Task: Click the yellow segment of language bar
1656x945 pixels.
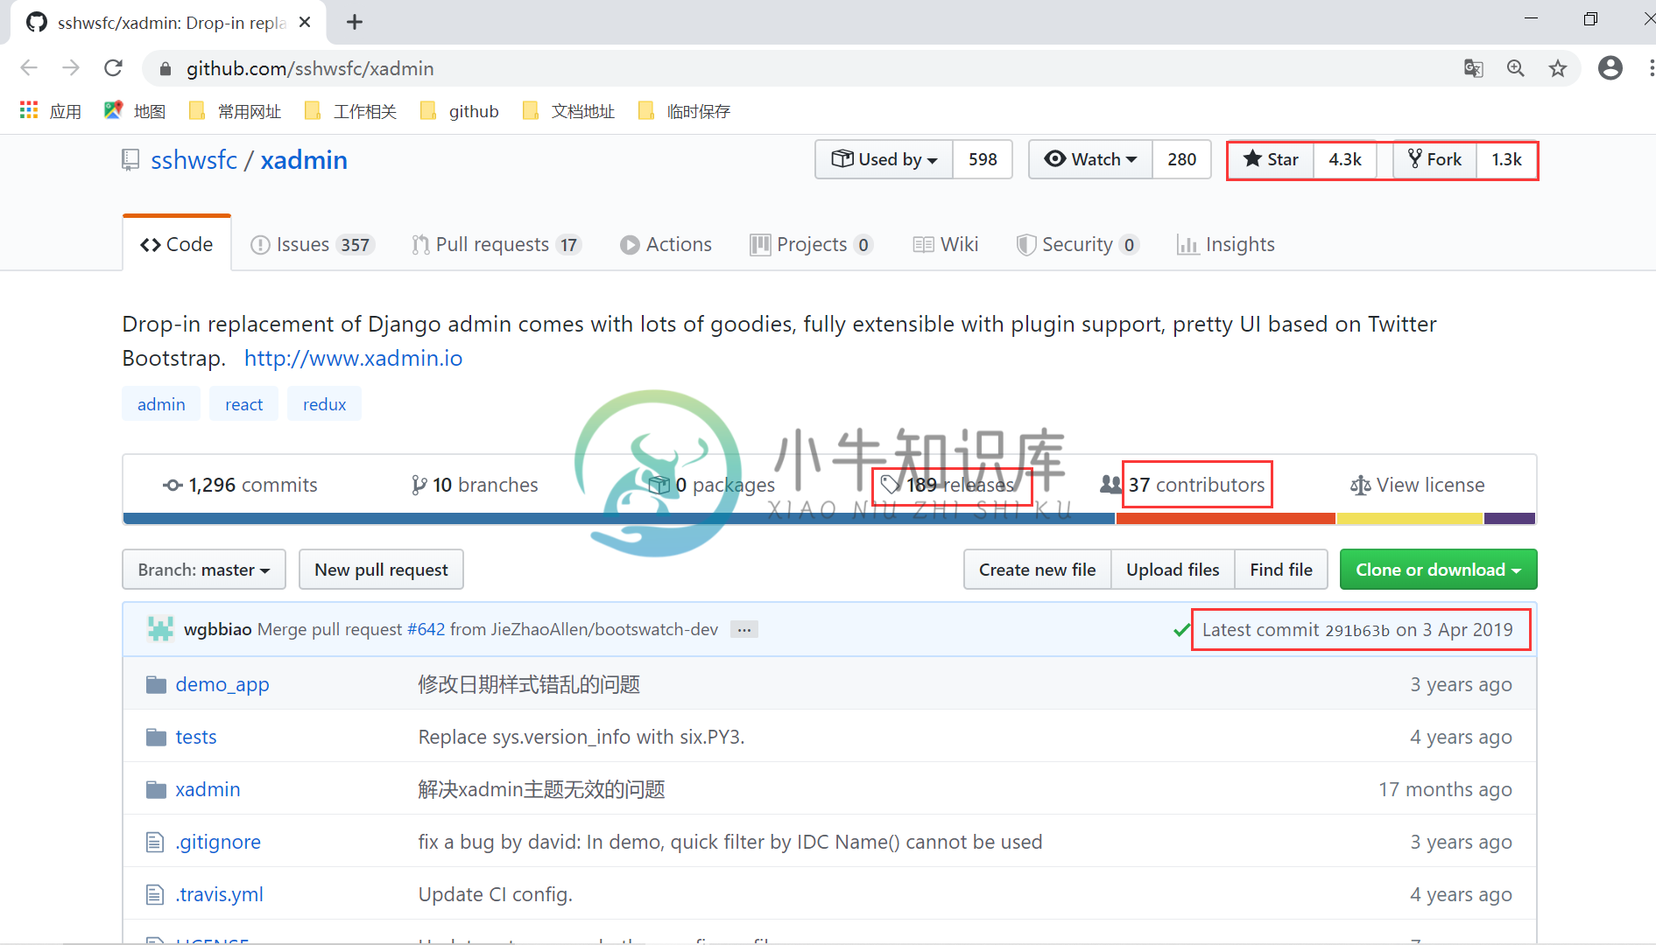Action: click(x=1410, y=519)
